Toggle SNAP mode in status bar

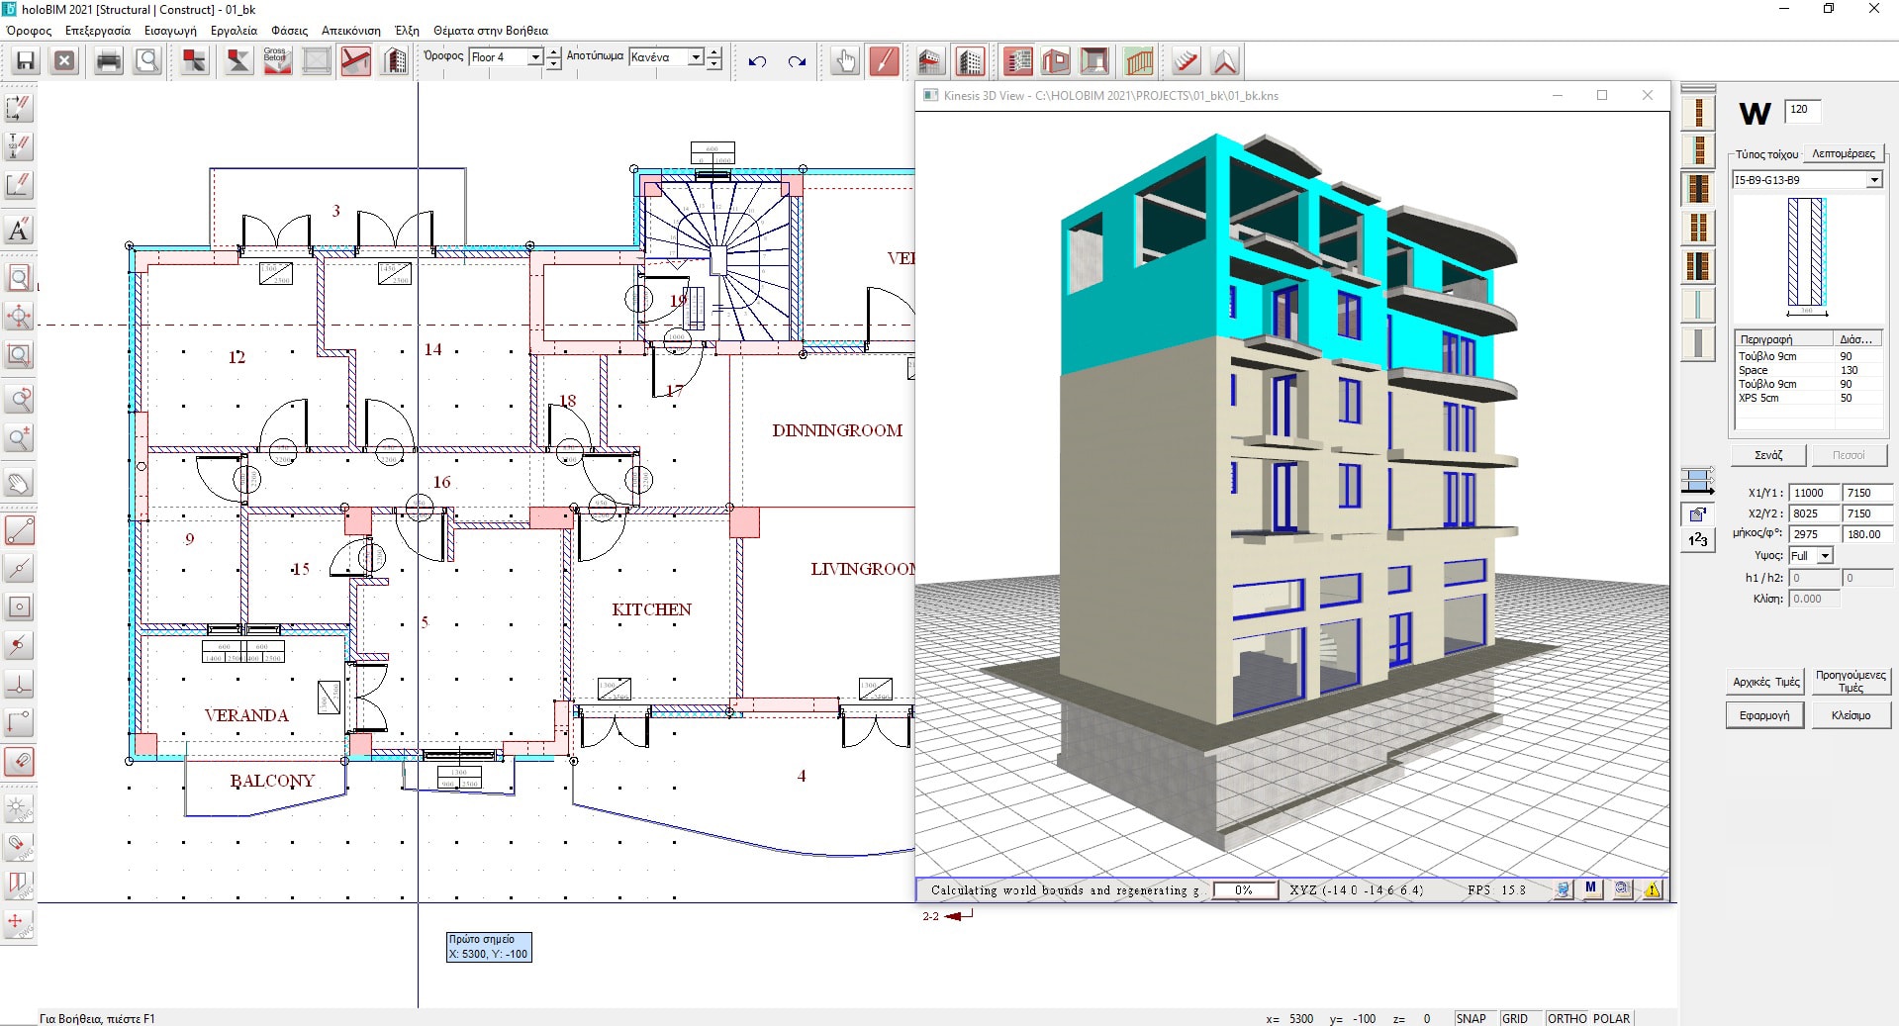coord(1471,1018)
